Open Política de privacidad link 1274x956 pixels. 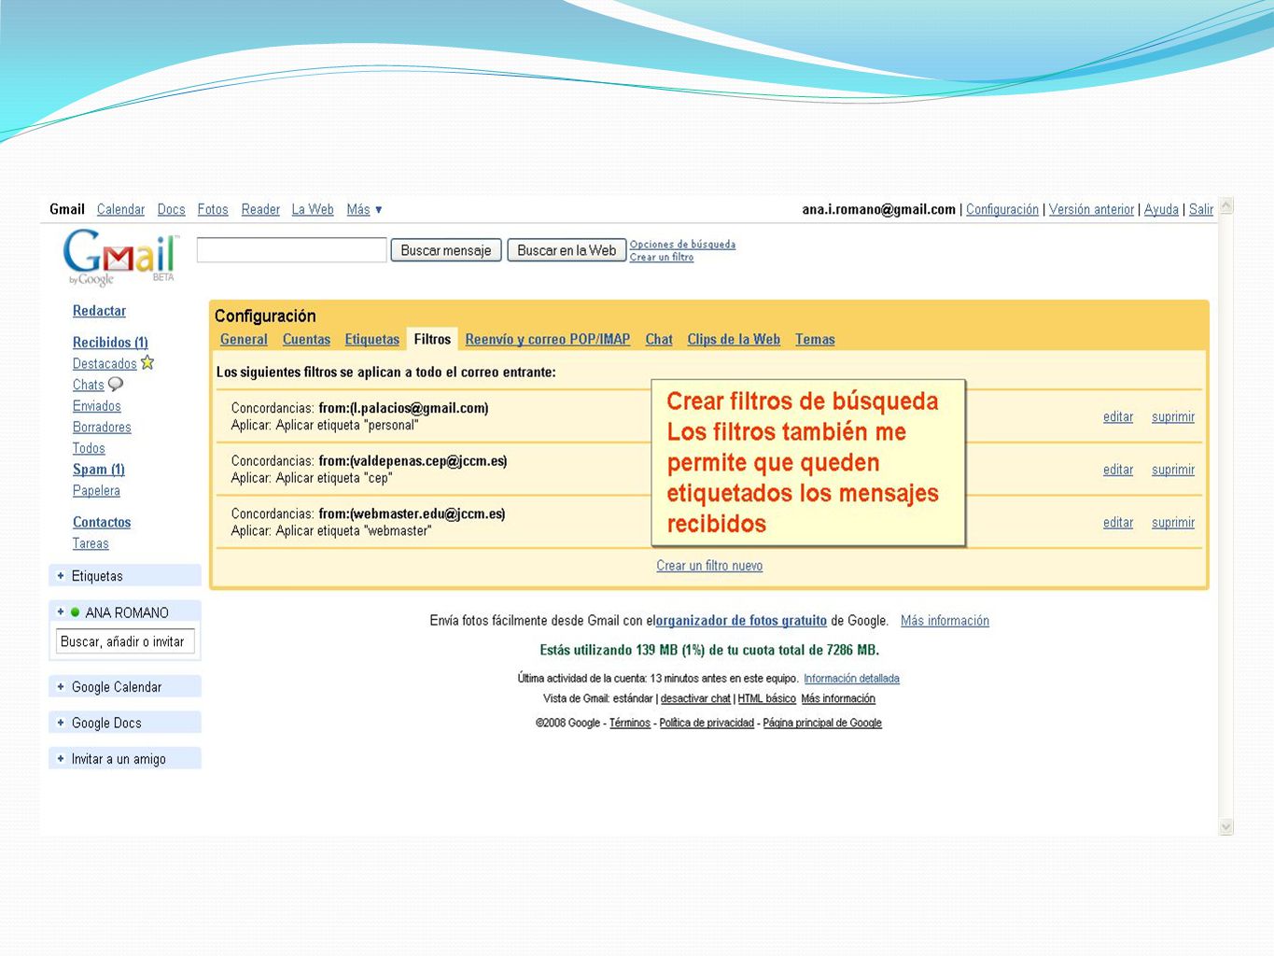707,723
